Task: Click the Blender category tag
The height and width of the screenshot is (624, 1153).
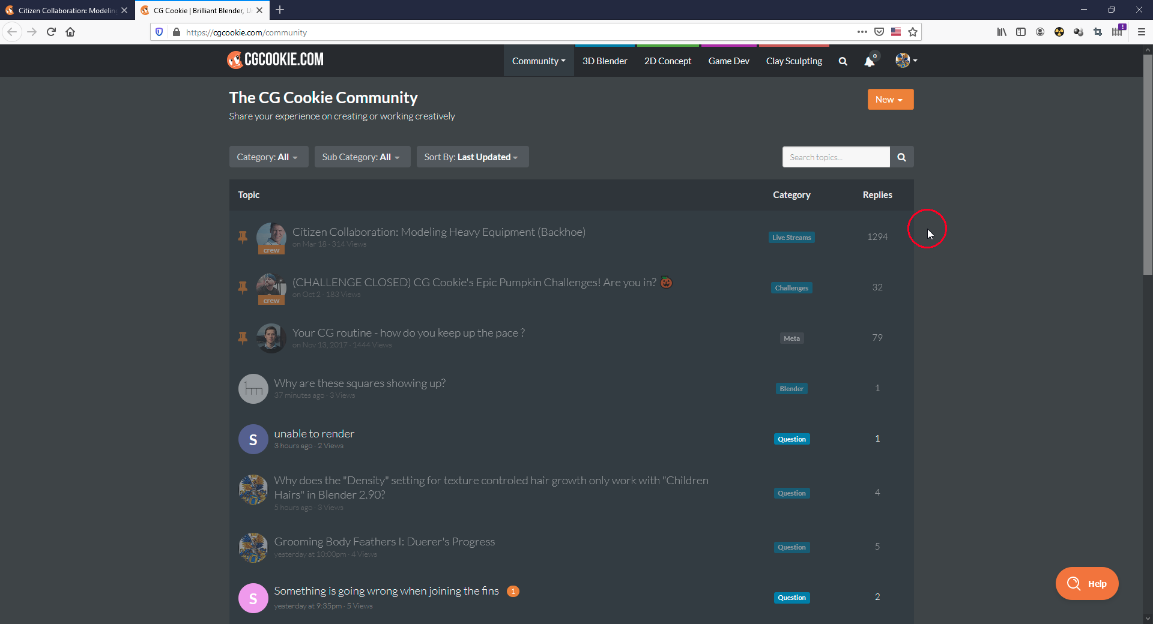Action: click(791, 389)
